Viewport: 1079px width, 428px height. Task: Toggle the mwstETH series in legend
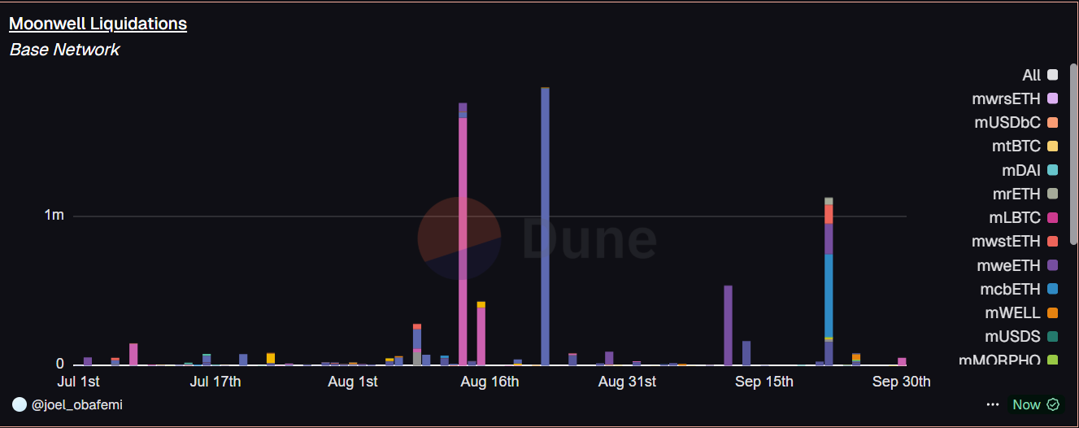coord(1015,242)
